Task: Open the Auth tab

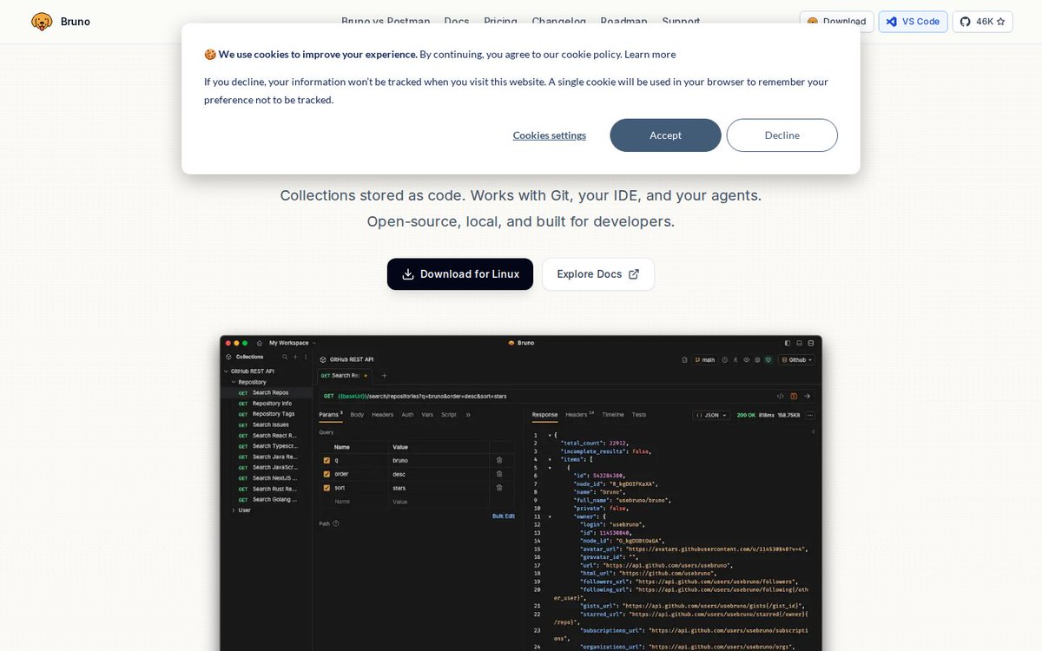Action: click(407, 415)
